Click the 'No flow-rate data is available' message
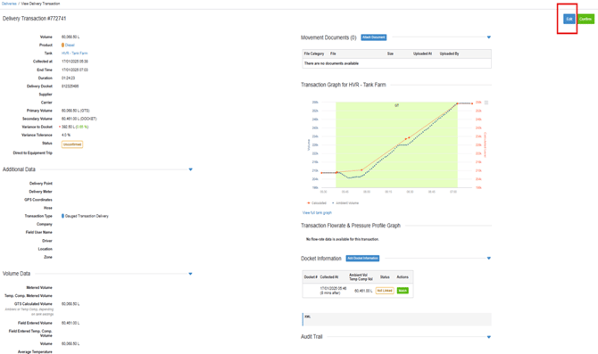 click(x=343, y=239)
